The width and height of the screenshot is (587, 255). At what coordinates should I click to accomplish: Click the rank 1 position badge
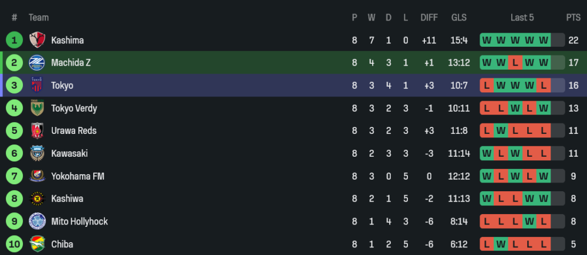point(14,40)
